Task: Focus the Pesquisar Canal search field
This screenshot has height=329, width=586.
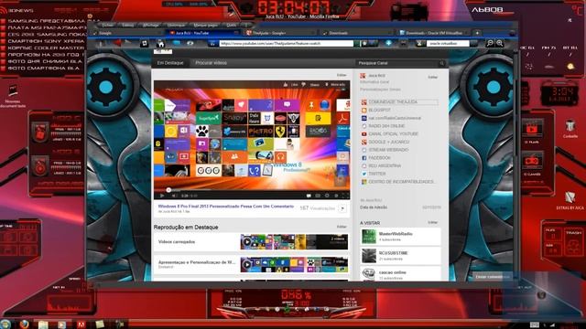Action: click(x=397, y=63)
